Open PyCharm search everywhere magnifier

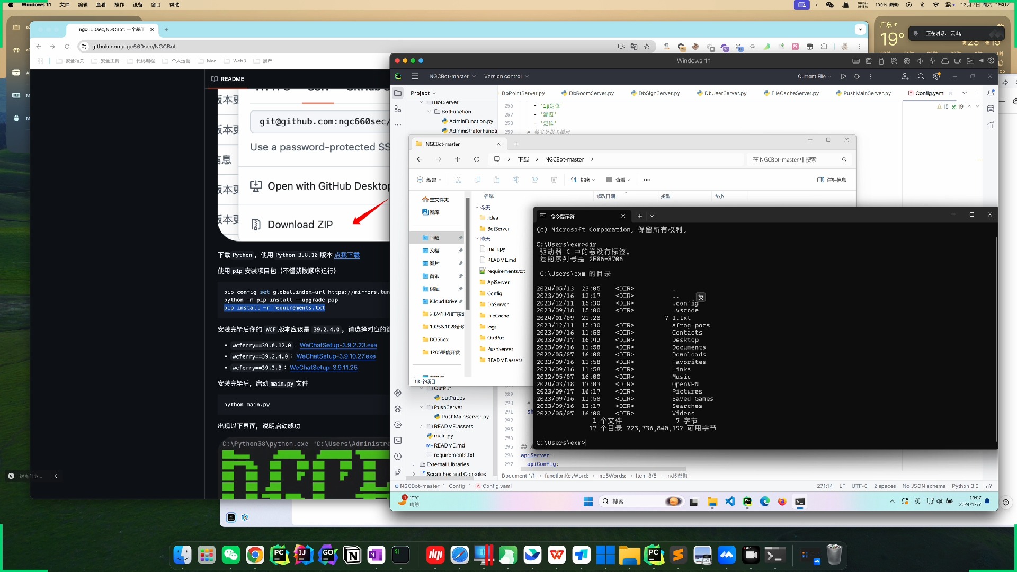(921, 76)
